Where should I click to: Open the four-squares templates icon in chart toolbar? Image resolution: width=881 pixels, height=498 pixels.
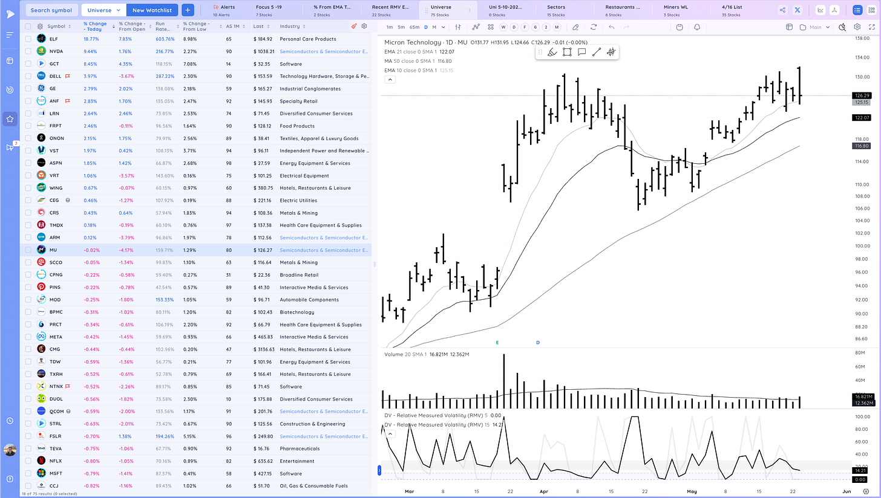tap(491, 27)
